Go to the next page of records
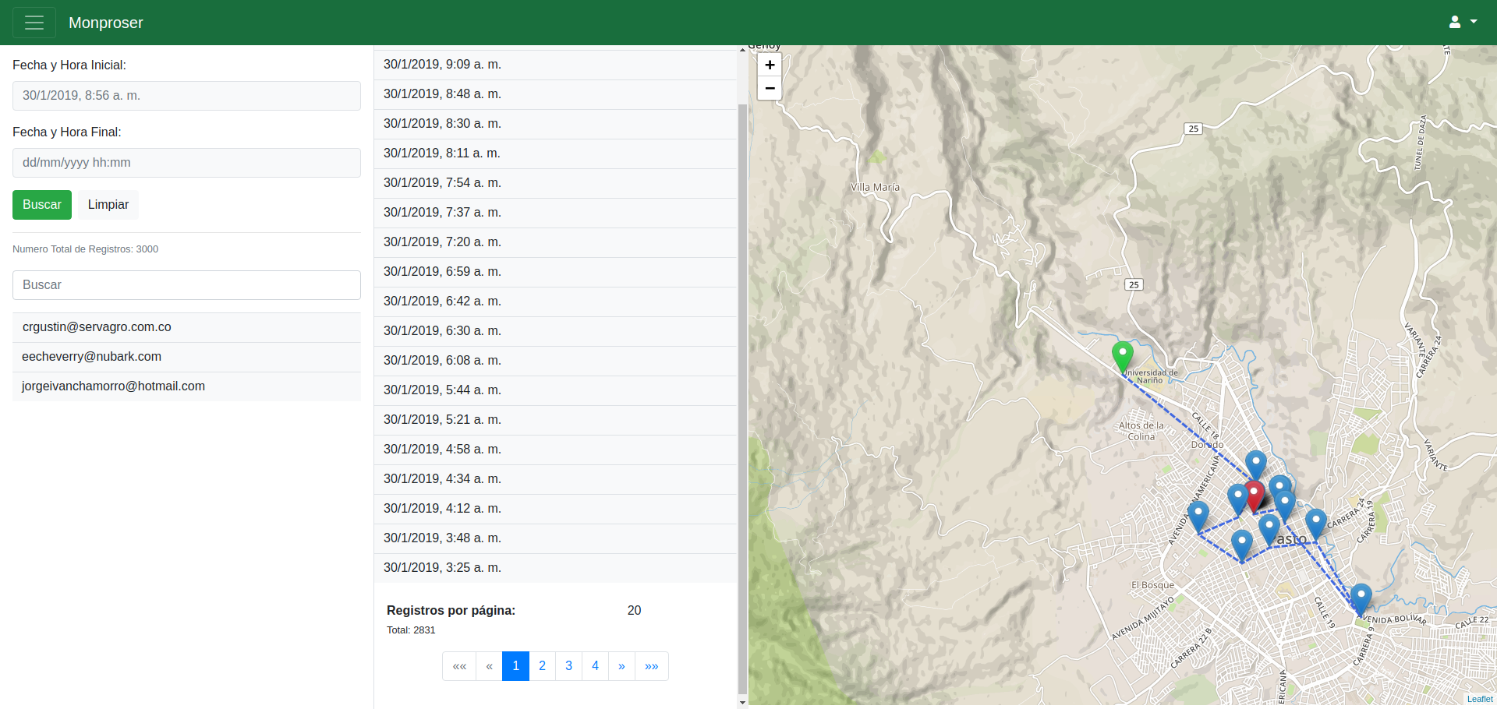This screenshot has height=709, width=1497. 621,666
